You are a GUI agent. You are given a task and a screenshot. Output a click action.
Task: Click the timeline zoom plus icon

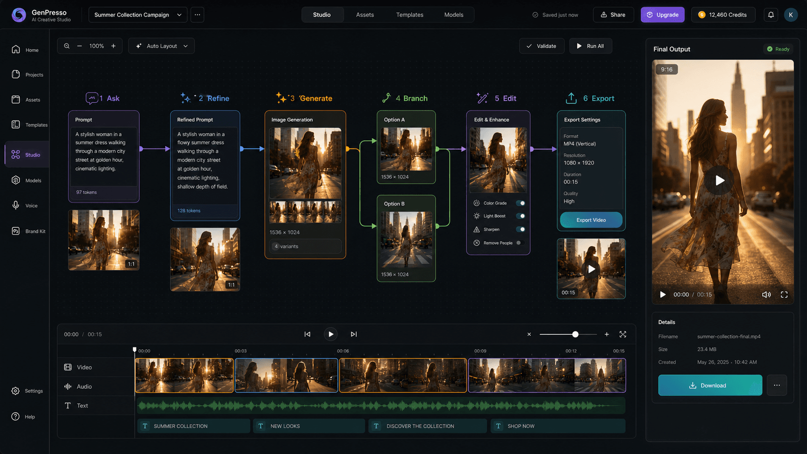coord(607,334)
